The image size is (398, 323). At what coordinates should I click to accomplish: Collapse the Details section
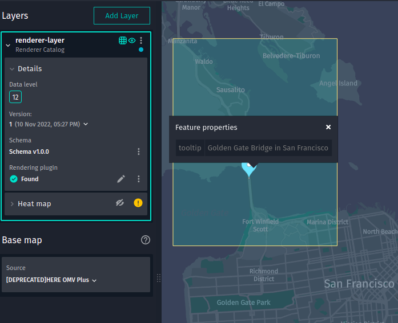point(11,69)
